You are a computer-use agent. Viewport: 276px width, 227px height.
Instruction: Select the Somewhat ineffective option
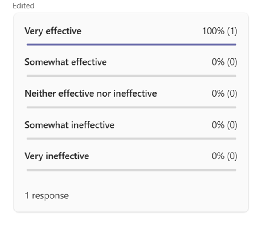69,125
